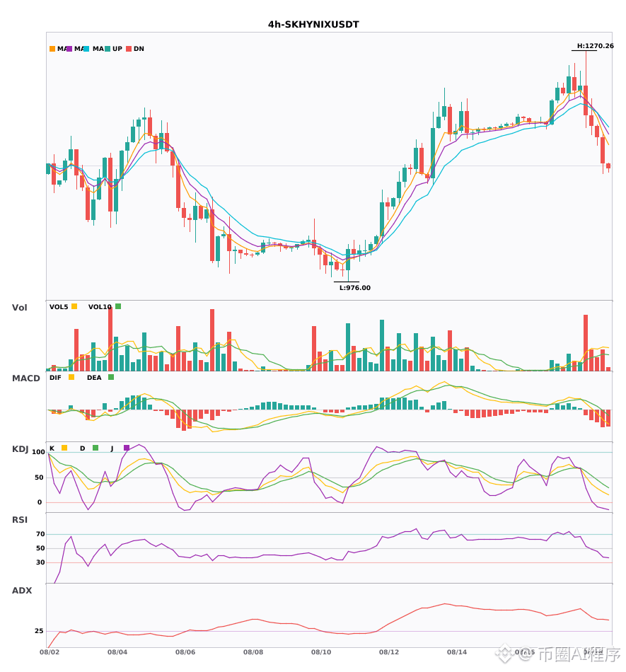The width and height of the screenshot is (626, 672).
Task: Click the red DN legend swatch
Action: click(129, 49)
